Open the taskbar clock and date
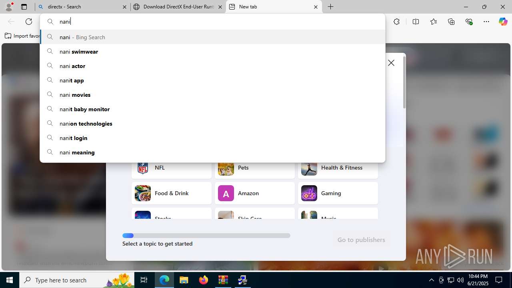Image resolution: width=512 pixels, height=288 pixels. click(477, 280)
